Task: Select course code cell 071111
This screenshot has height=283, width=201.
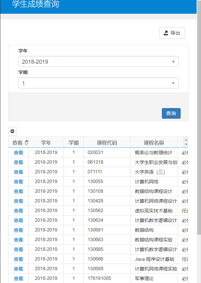Action: (x=107, y=172)
